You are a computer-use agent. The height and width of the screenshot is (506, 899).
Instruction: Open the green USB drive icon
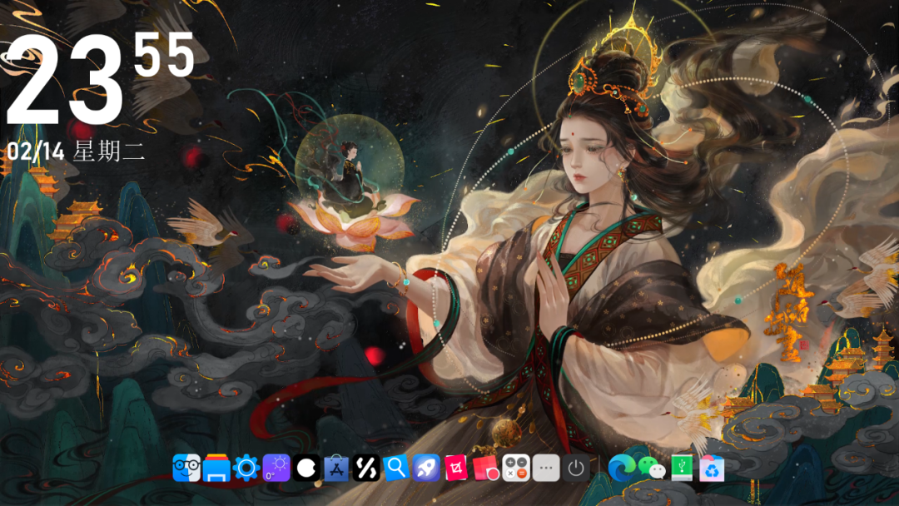tap(682, 468)
